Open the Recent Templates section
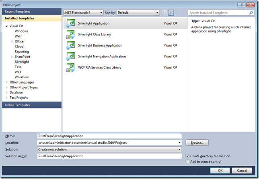This screenshot has width=259, height=179. (x=32, y=12)
